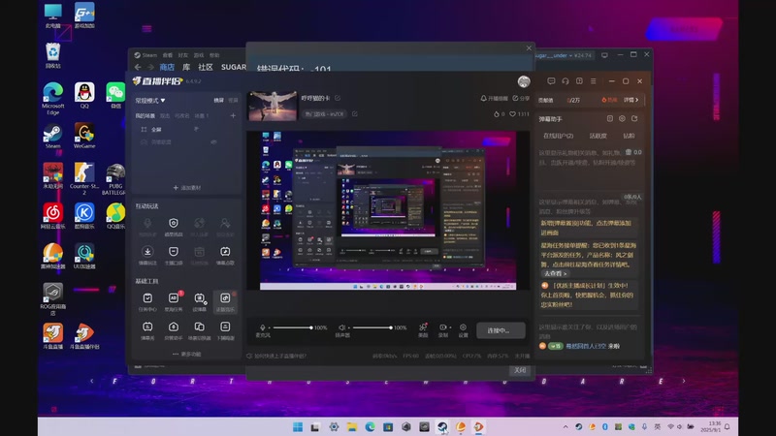Click 去查看 link in task notice

pyautogui.click(x=555, y=273)
